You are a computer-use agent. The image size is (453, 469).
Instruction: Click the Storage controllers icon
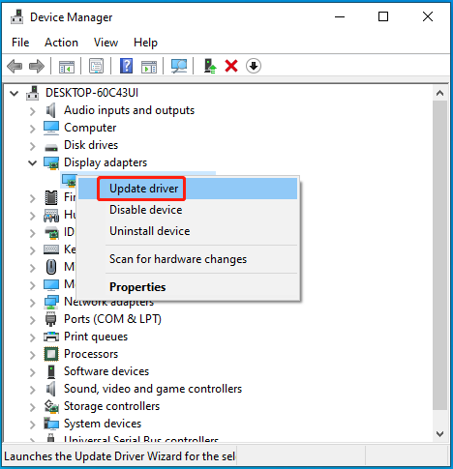(x=51, y=406)
